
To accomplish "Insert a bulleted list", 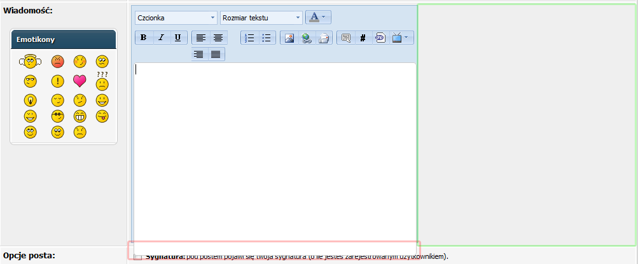I will (x=267, y=38).
